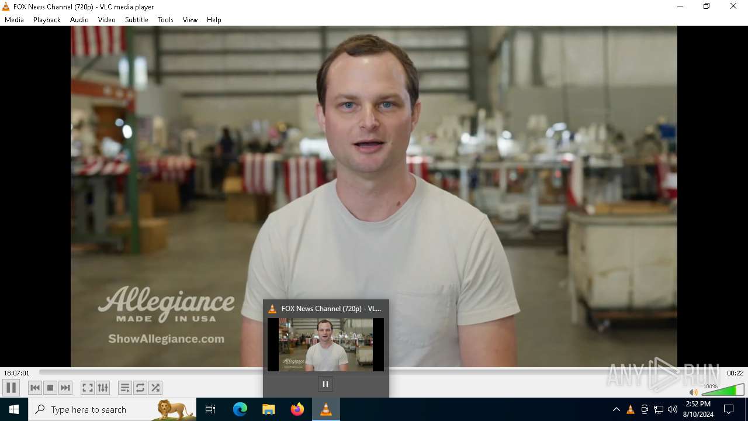
Task: Stop the video playback
Action: point(50,388)
